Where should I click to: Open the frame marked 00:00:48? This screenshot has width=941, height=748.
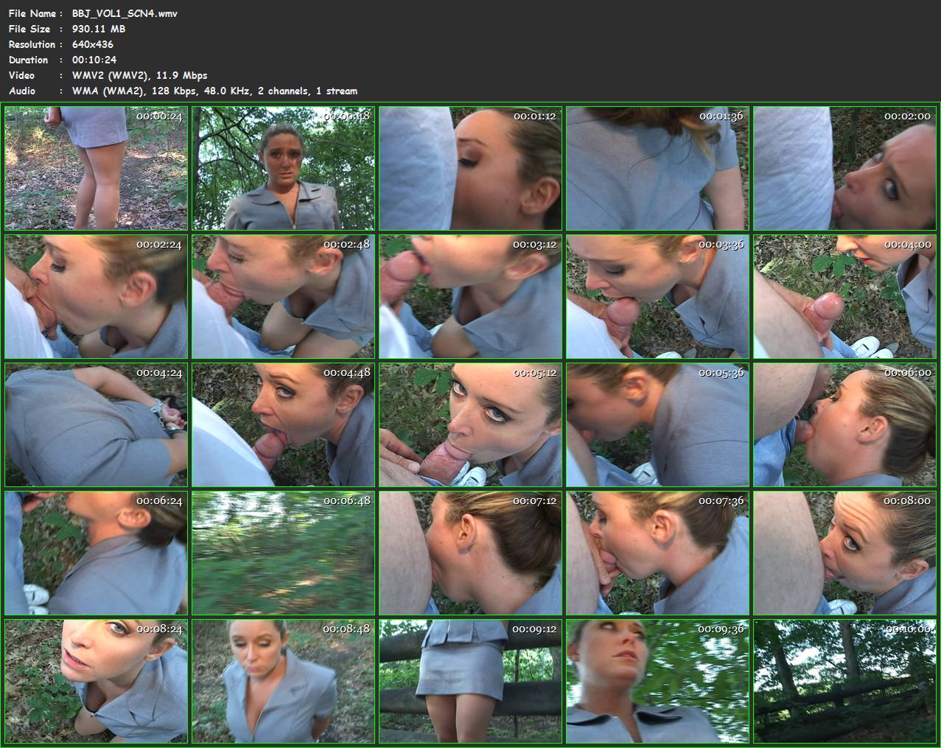click(284, 168)
